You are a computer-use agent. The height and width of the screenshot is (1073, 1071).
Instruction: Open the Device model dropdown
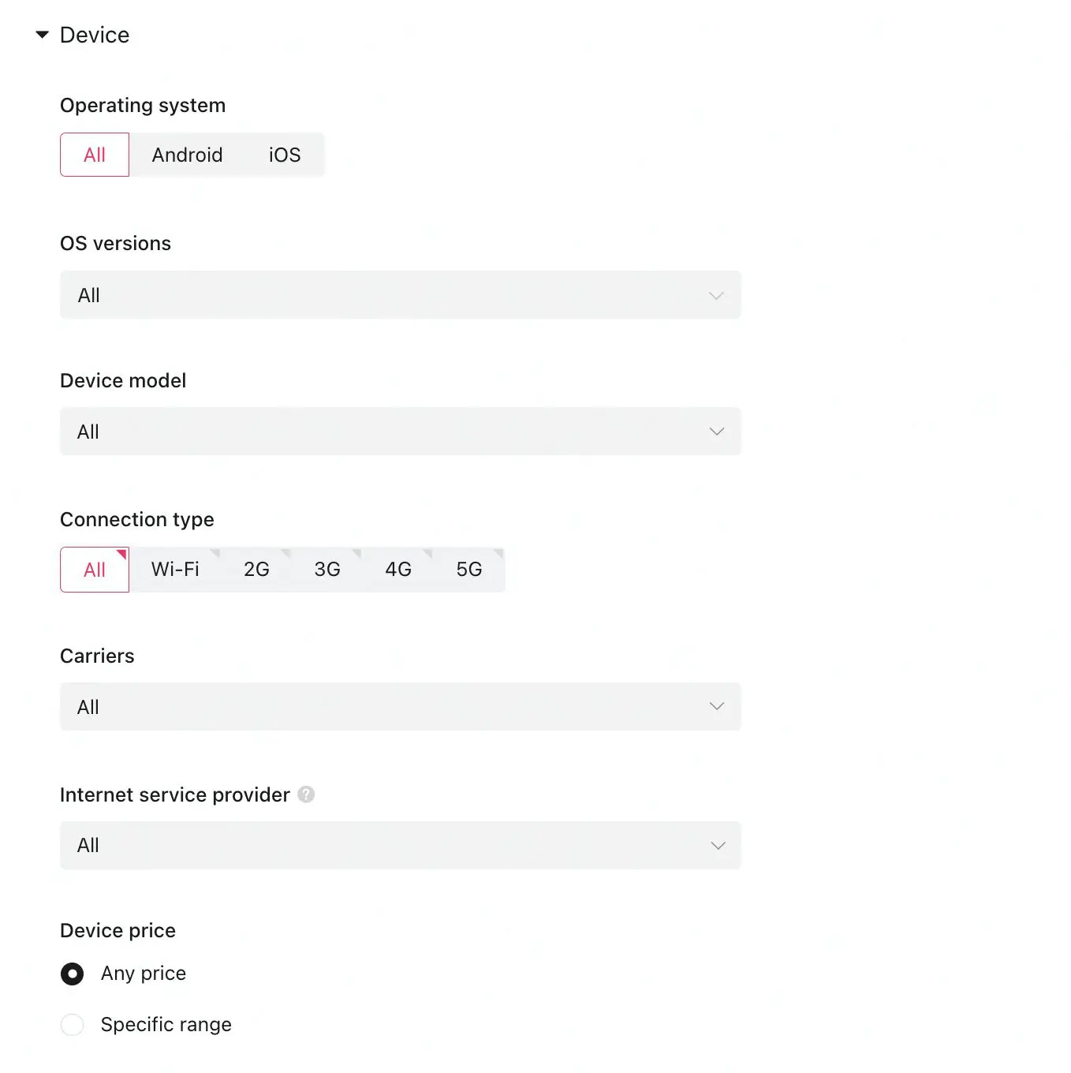401,432
